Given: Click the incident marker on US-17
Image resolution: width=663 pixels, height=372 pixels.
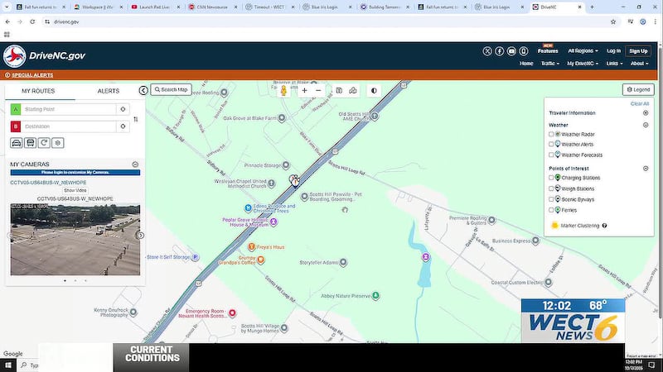Looking at the screenshot, I should click(x=295, y=180).
